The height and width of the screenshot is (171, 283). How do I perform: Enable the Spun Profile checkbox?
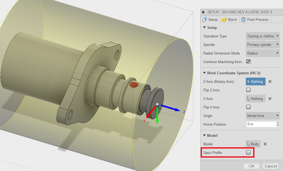pos(248,152)
